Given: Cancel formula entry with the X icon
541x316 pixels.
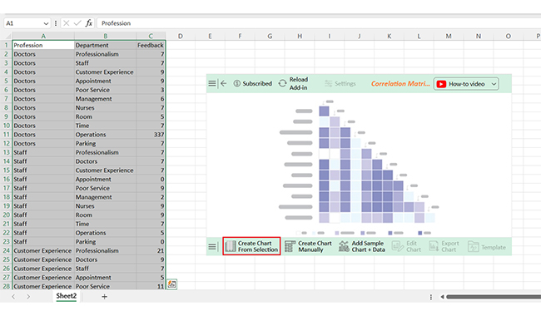Looking at the screenshot, I should click(x=67, y=23).
